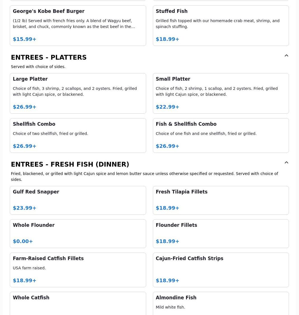Click the Entrees - Platters heading
299x315 pixels.
(49, 57)
